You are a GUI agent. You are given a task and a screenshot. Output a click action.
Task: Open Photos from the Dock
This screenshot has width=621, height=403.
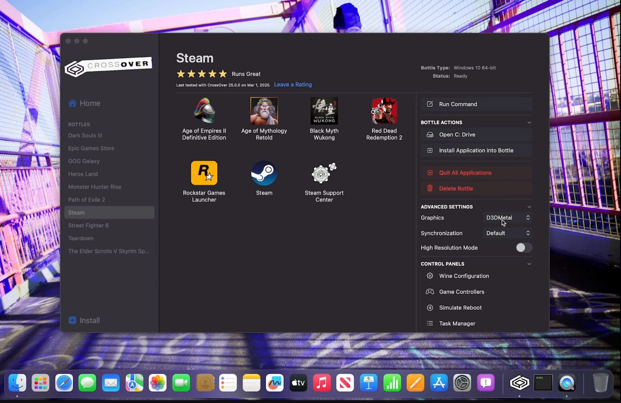click(x=158, y=383)
